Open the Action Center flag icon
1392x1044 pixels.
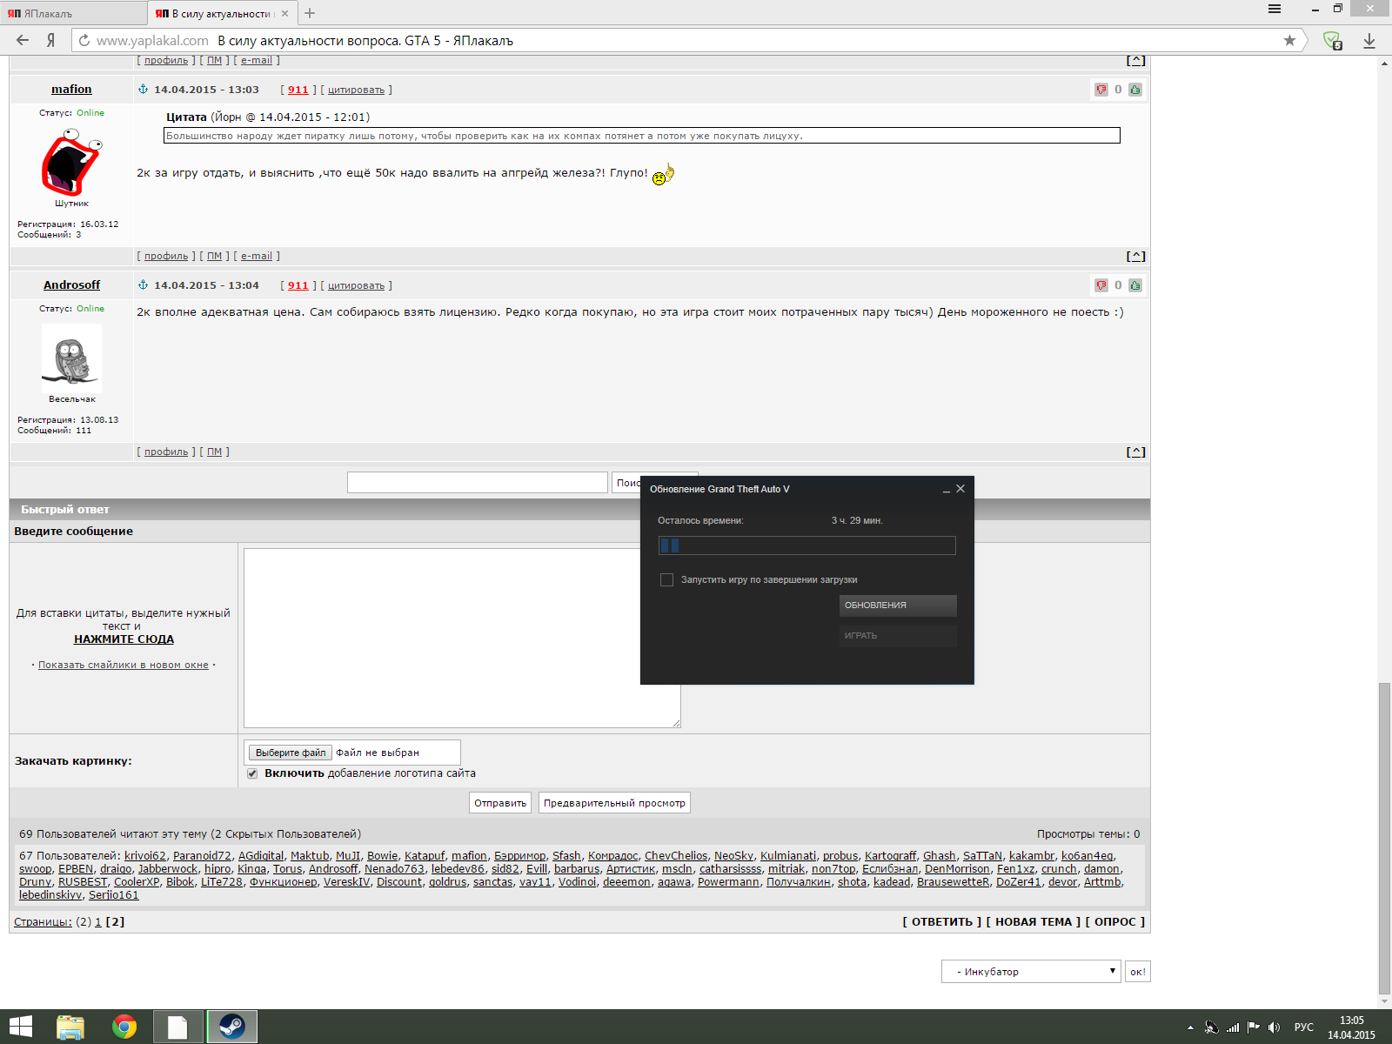click(1254, 1027)
